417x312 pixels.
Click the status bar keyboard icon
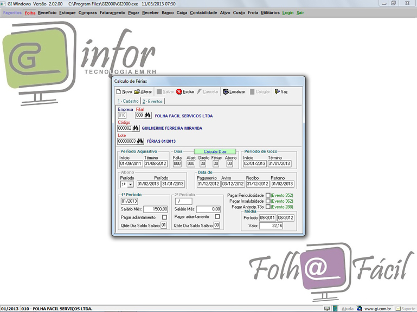[x=327, y=309]
